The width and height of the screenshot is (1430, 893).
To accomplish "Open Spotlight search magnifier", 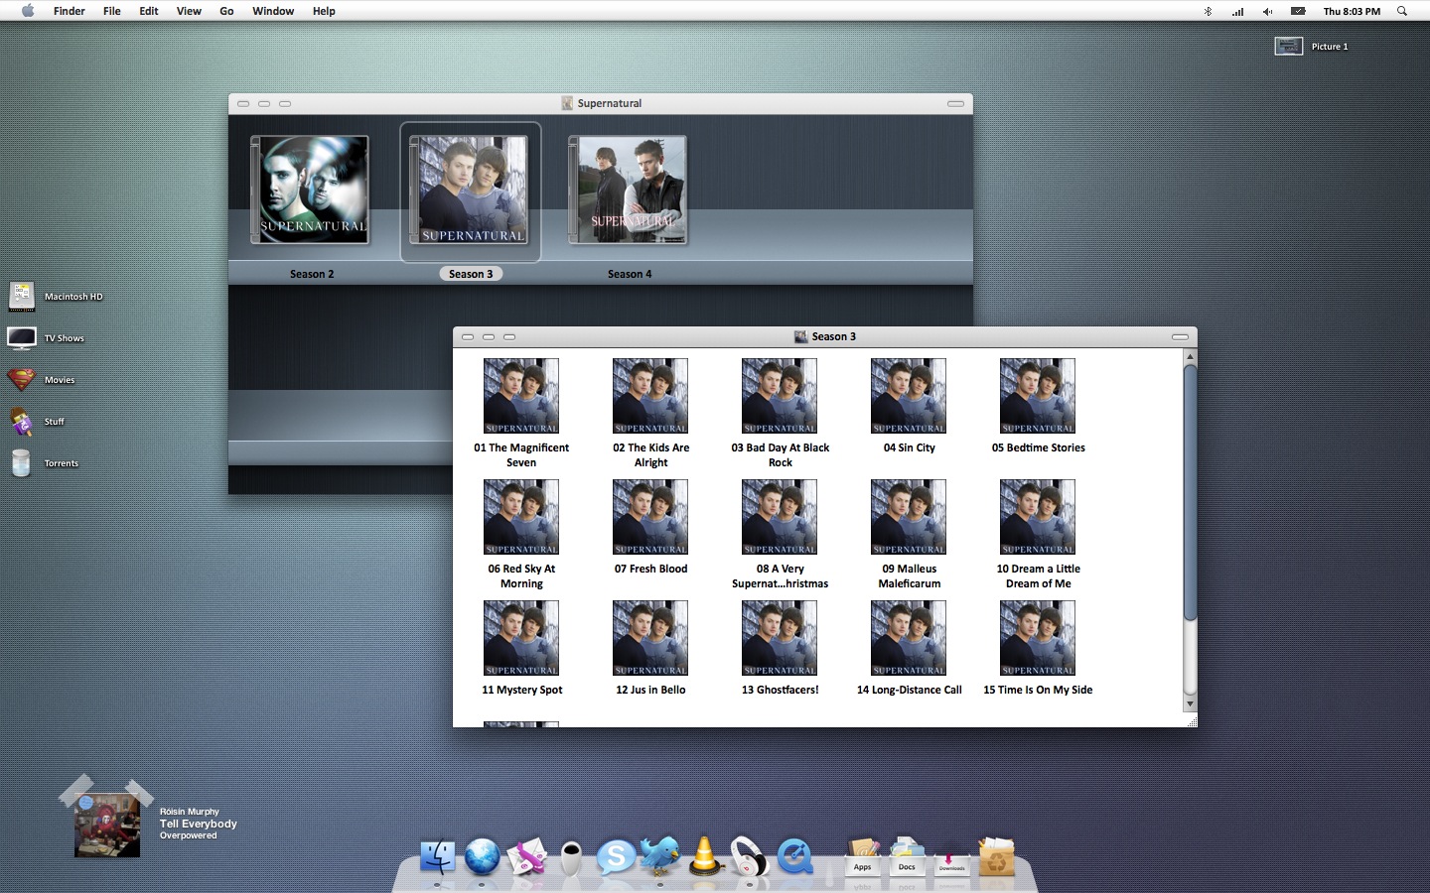I will tap(1402, 11).
